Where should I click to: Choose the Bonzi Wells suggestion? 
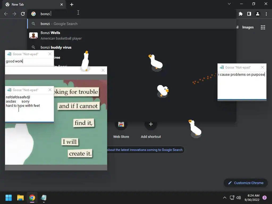[x=132, y=36]
